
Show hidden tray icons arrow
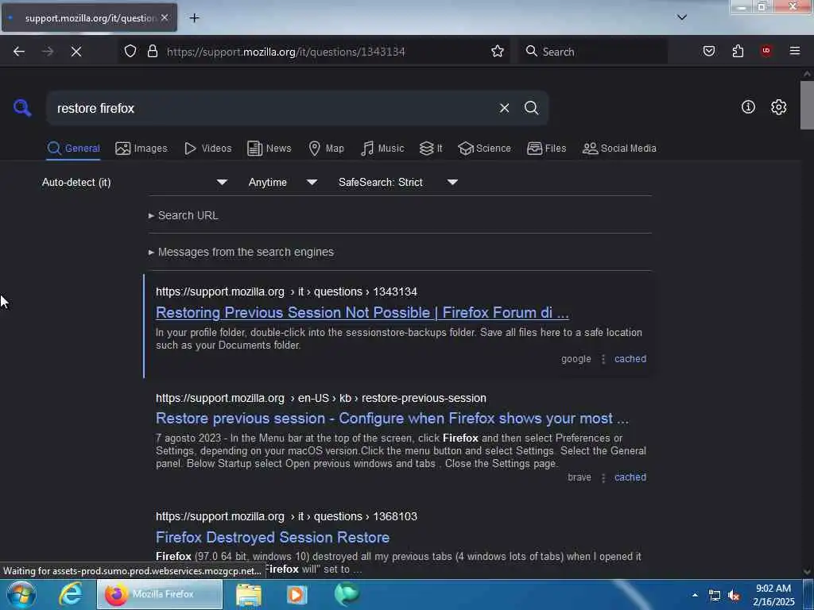[695, 595]
